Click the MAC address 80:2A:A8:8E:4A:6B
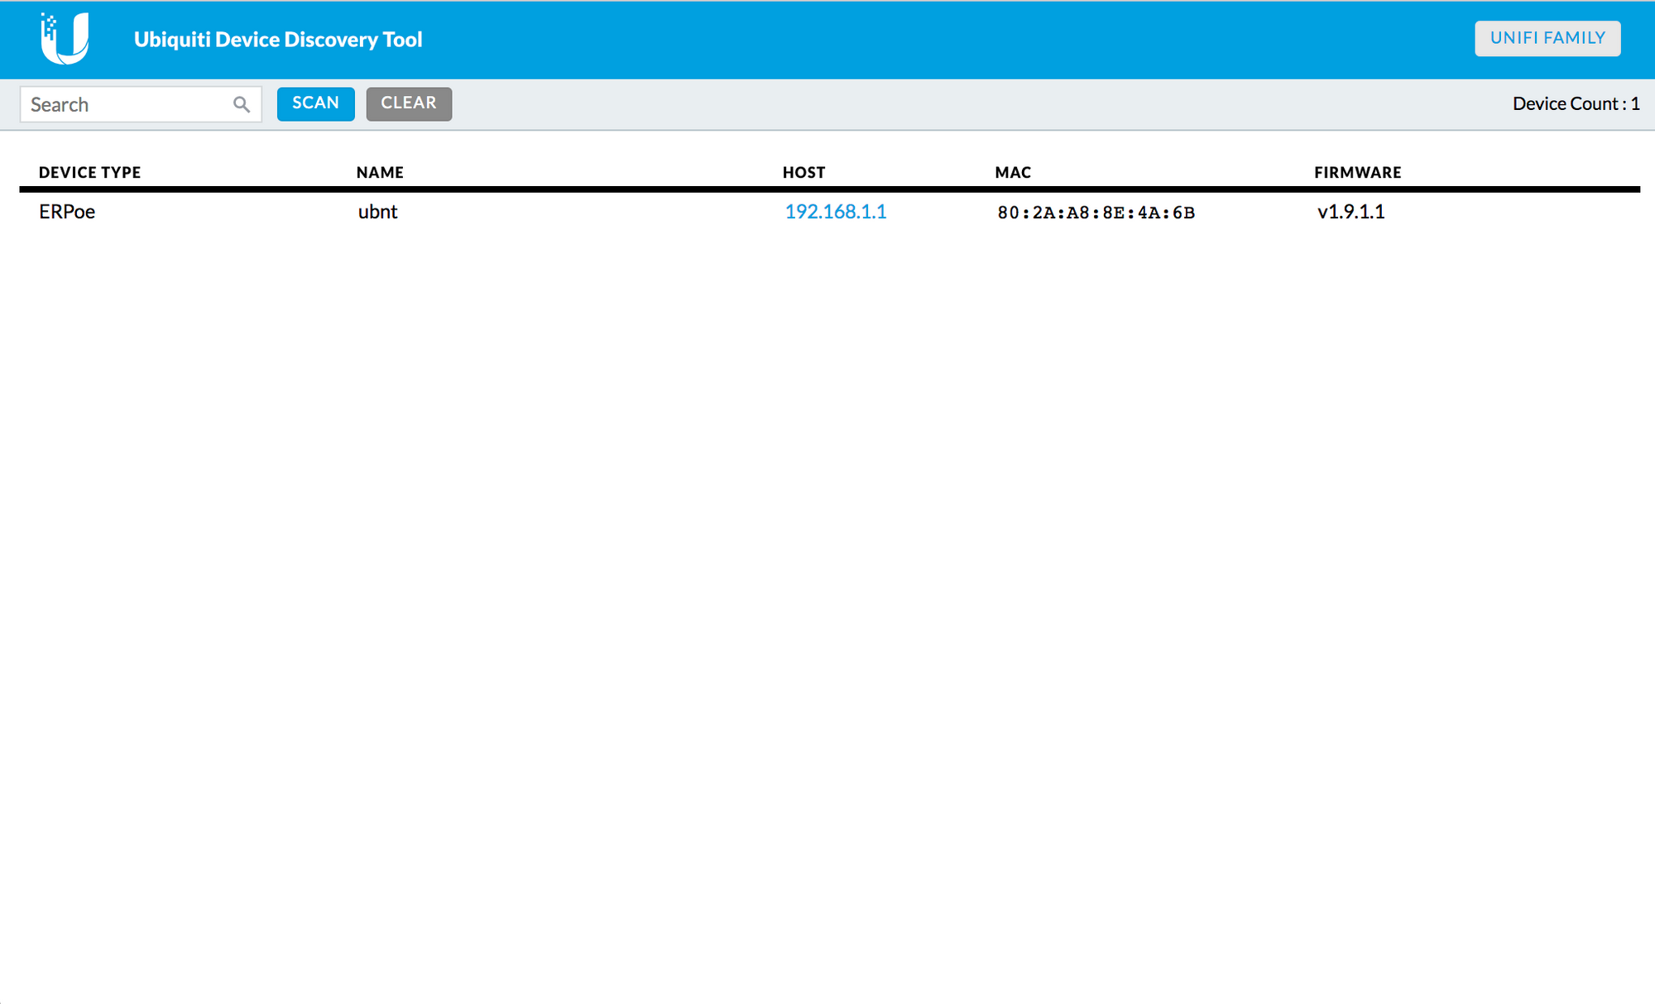 1096,213
